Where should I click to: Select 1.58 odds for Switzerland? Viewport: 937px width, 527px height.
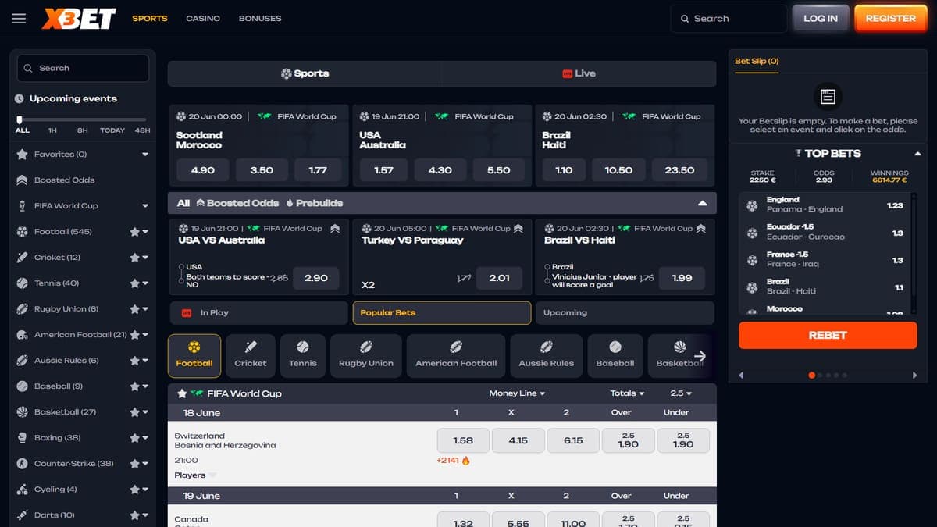pos(463,440)
